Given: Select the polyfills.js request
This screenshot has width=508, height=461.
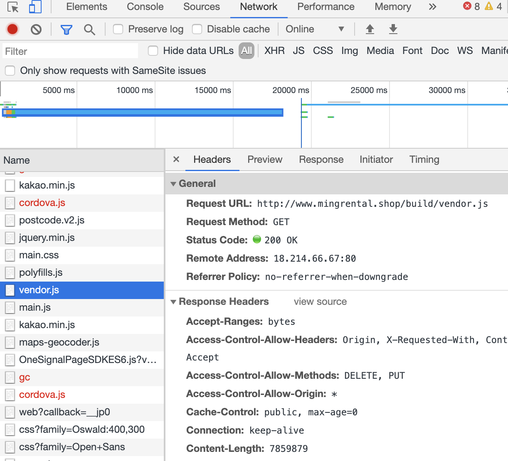Looking at the screenshot, I should pyautogui.click(x=82, y=272).
